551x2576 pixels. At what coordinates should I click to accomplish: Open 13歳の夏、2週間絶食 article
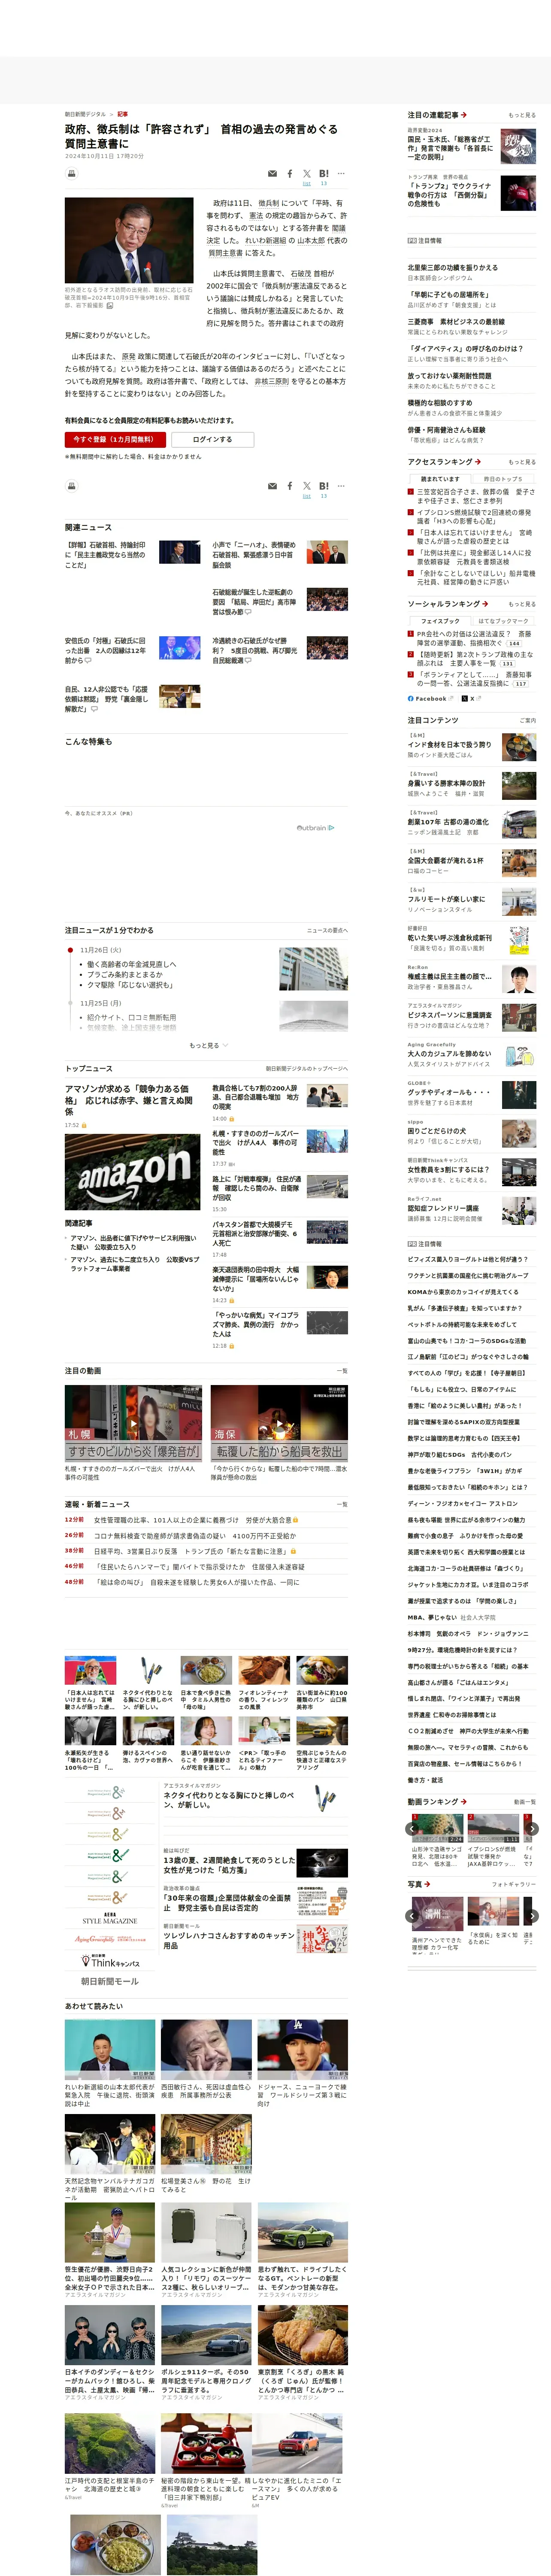[229, 1865]
